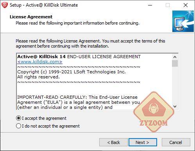Click the Copyright 1999-2021 LSoft Technologies line
195x151 pixels.
point(72,72)
